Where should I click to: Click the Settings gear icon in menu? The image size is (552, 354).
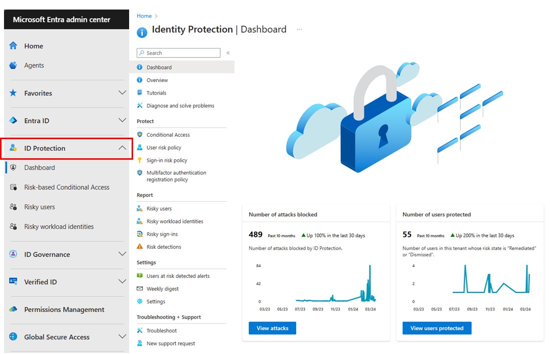[x=140, y=301]
